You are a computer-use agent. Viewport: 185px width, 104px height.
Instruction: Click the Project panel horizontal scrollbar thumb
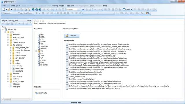pos(7,99)
